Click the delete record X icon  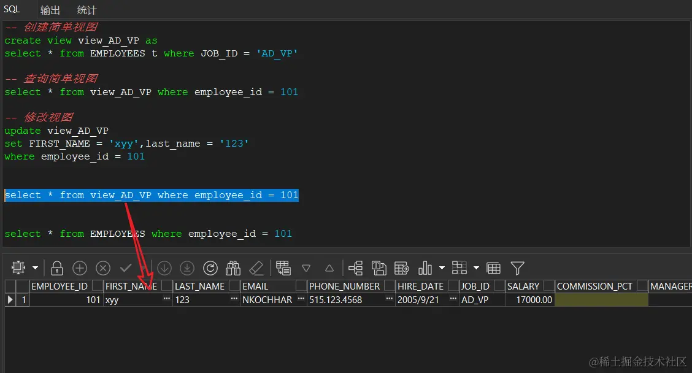[103, 268]
